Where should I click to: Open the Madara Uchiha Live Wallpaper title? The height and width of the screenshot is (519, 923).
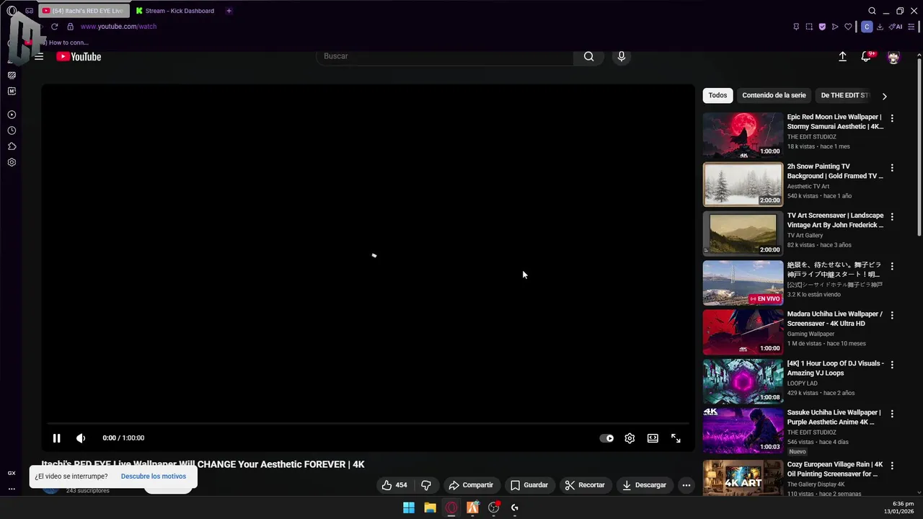pos(835,319)
